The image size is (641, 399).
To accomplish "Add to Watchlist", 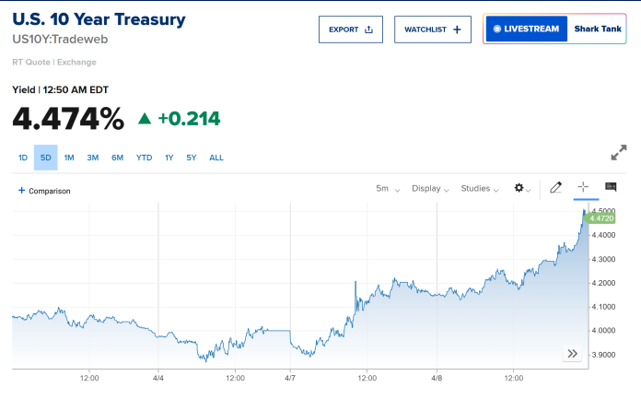I will tap(433, 29).
